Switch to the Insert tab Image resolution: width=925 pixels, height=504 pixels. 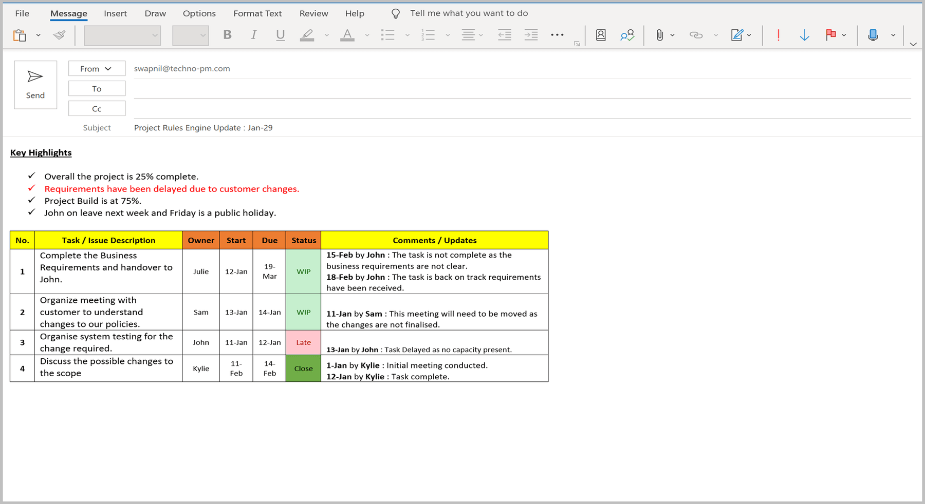115,13
